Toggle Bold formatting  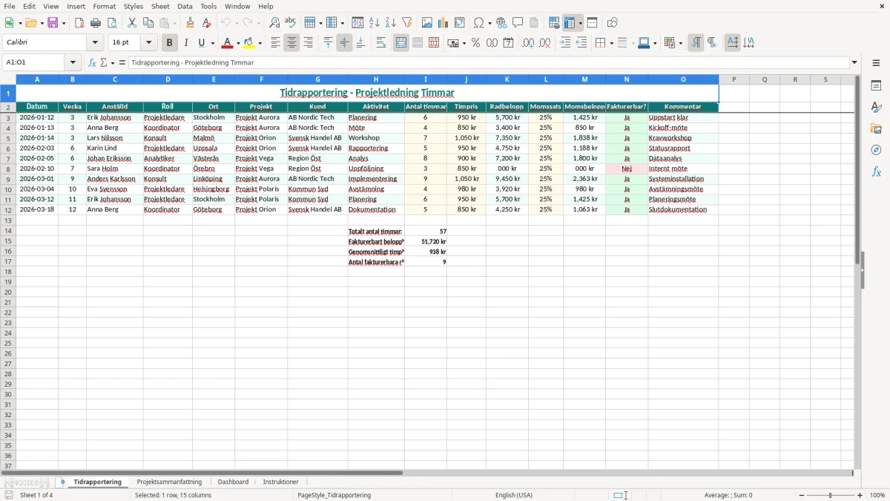click(169, 43)
